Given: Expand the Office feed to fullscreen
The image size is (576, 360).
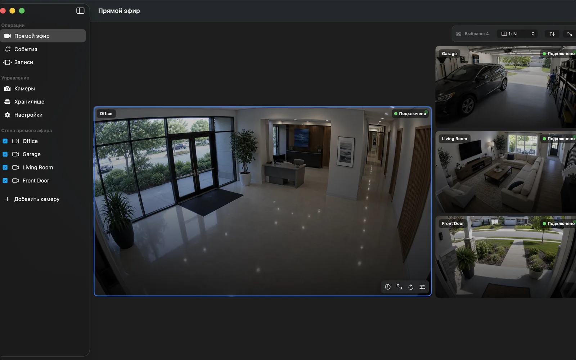Looking at the screenshot, I should pos(399,287).
